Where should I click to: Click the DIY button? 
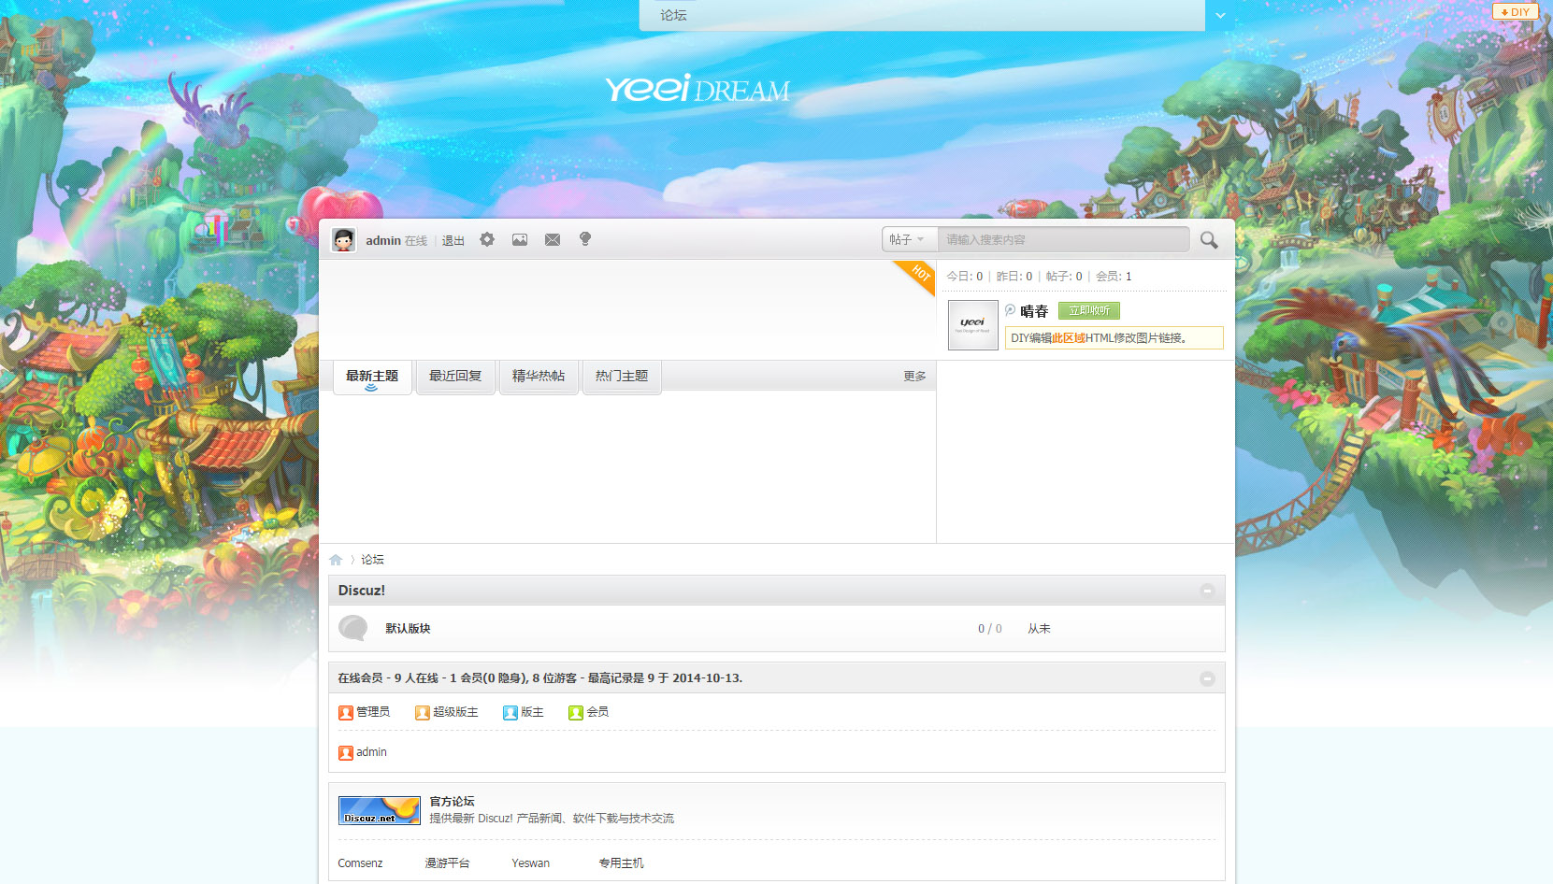(x=1516, y=12)
